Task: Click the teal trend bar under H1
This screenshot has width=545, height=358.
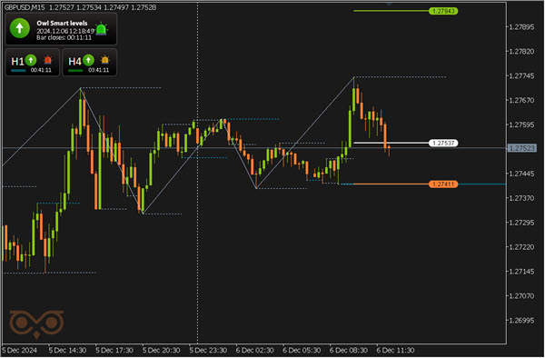Action: coord(18,71)
